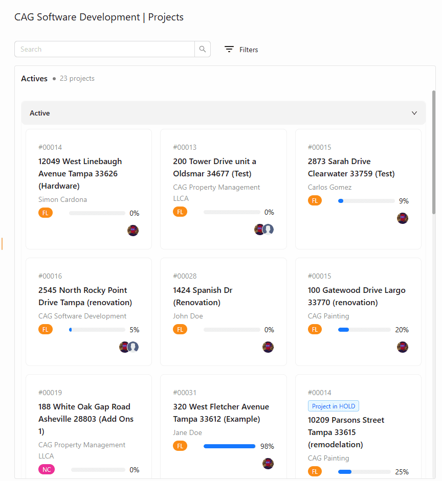Click the NC badge on 188 White Oak card
The image size is (442, 481).
click(x=47, y=469)
